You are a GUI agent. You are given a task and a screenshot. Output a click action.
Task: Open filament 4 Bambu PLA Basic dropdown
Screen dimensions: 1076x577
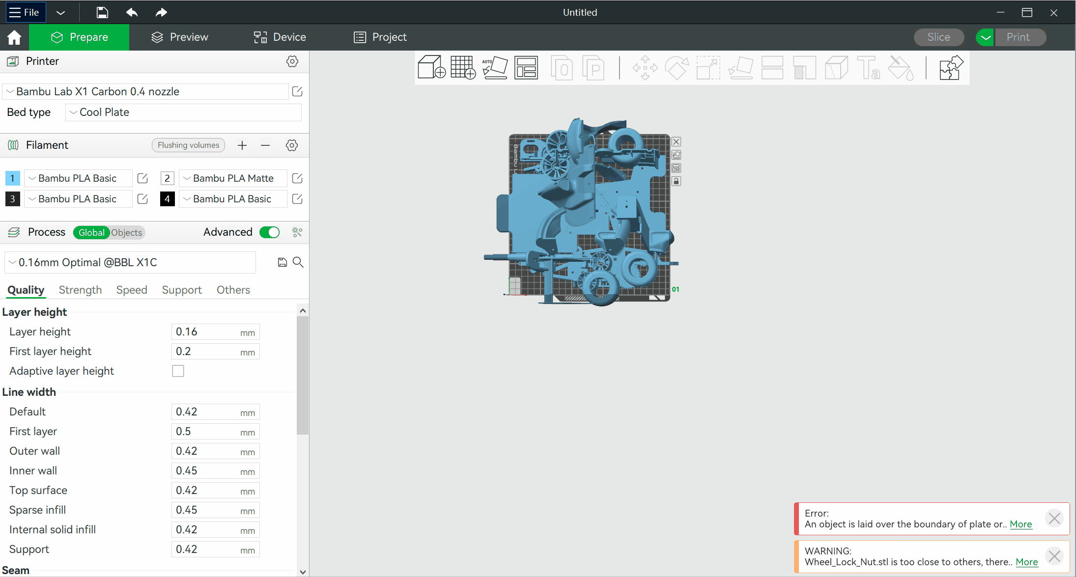[233, 199]
